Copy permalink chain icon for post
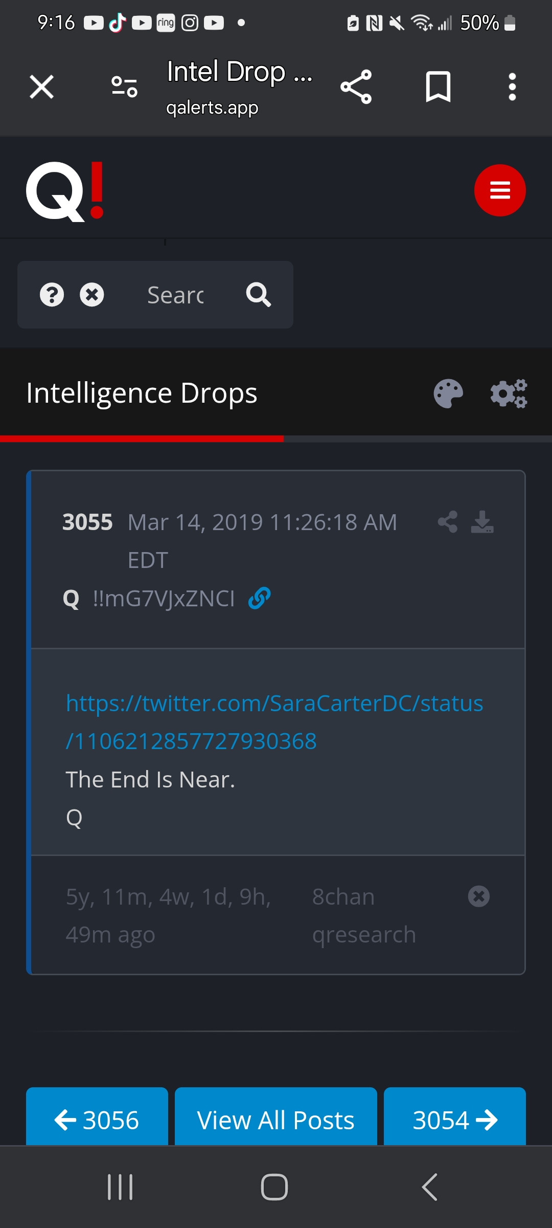Viewport: 552px width, 1228px height. click(260, 598)
